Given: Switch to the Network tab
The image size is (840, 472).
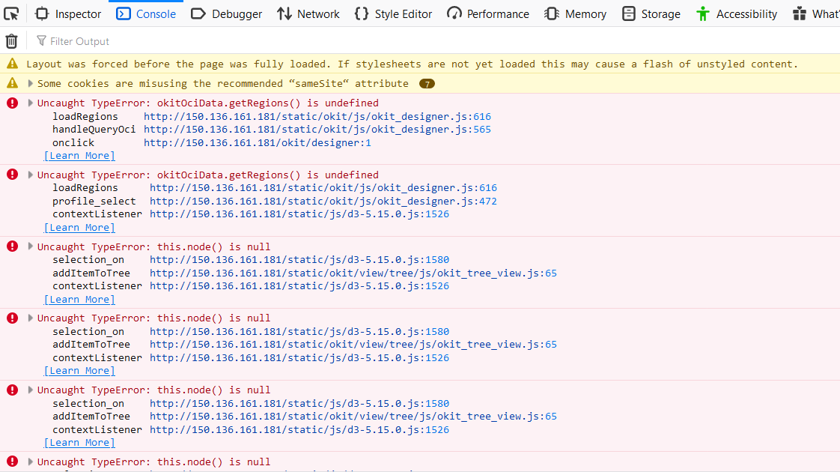Looking at the screenshot, I should click(308, 14).
